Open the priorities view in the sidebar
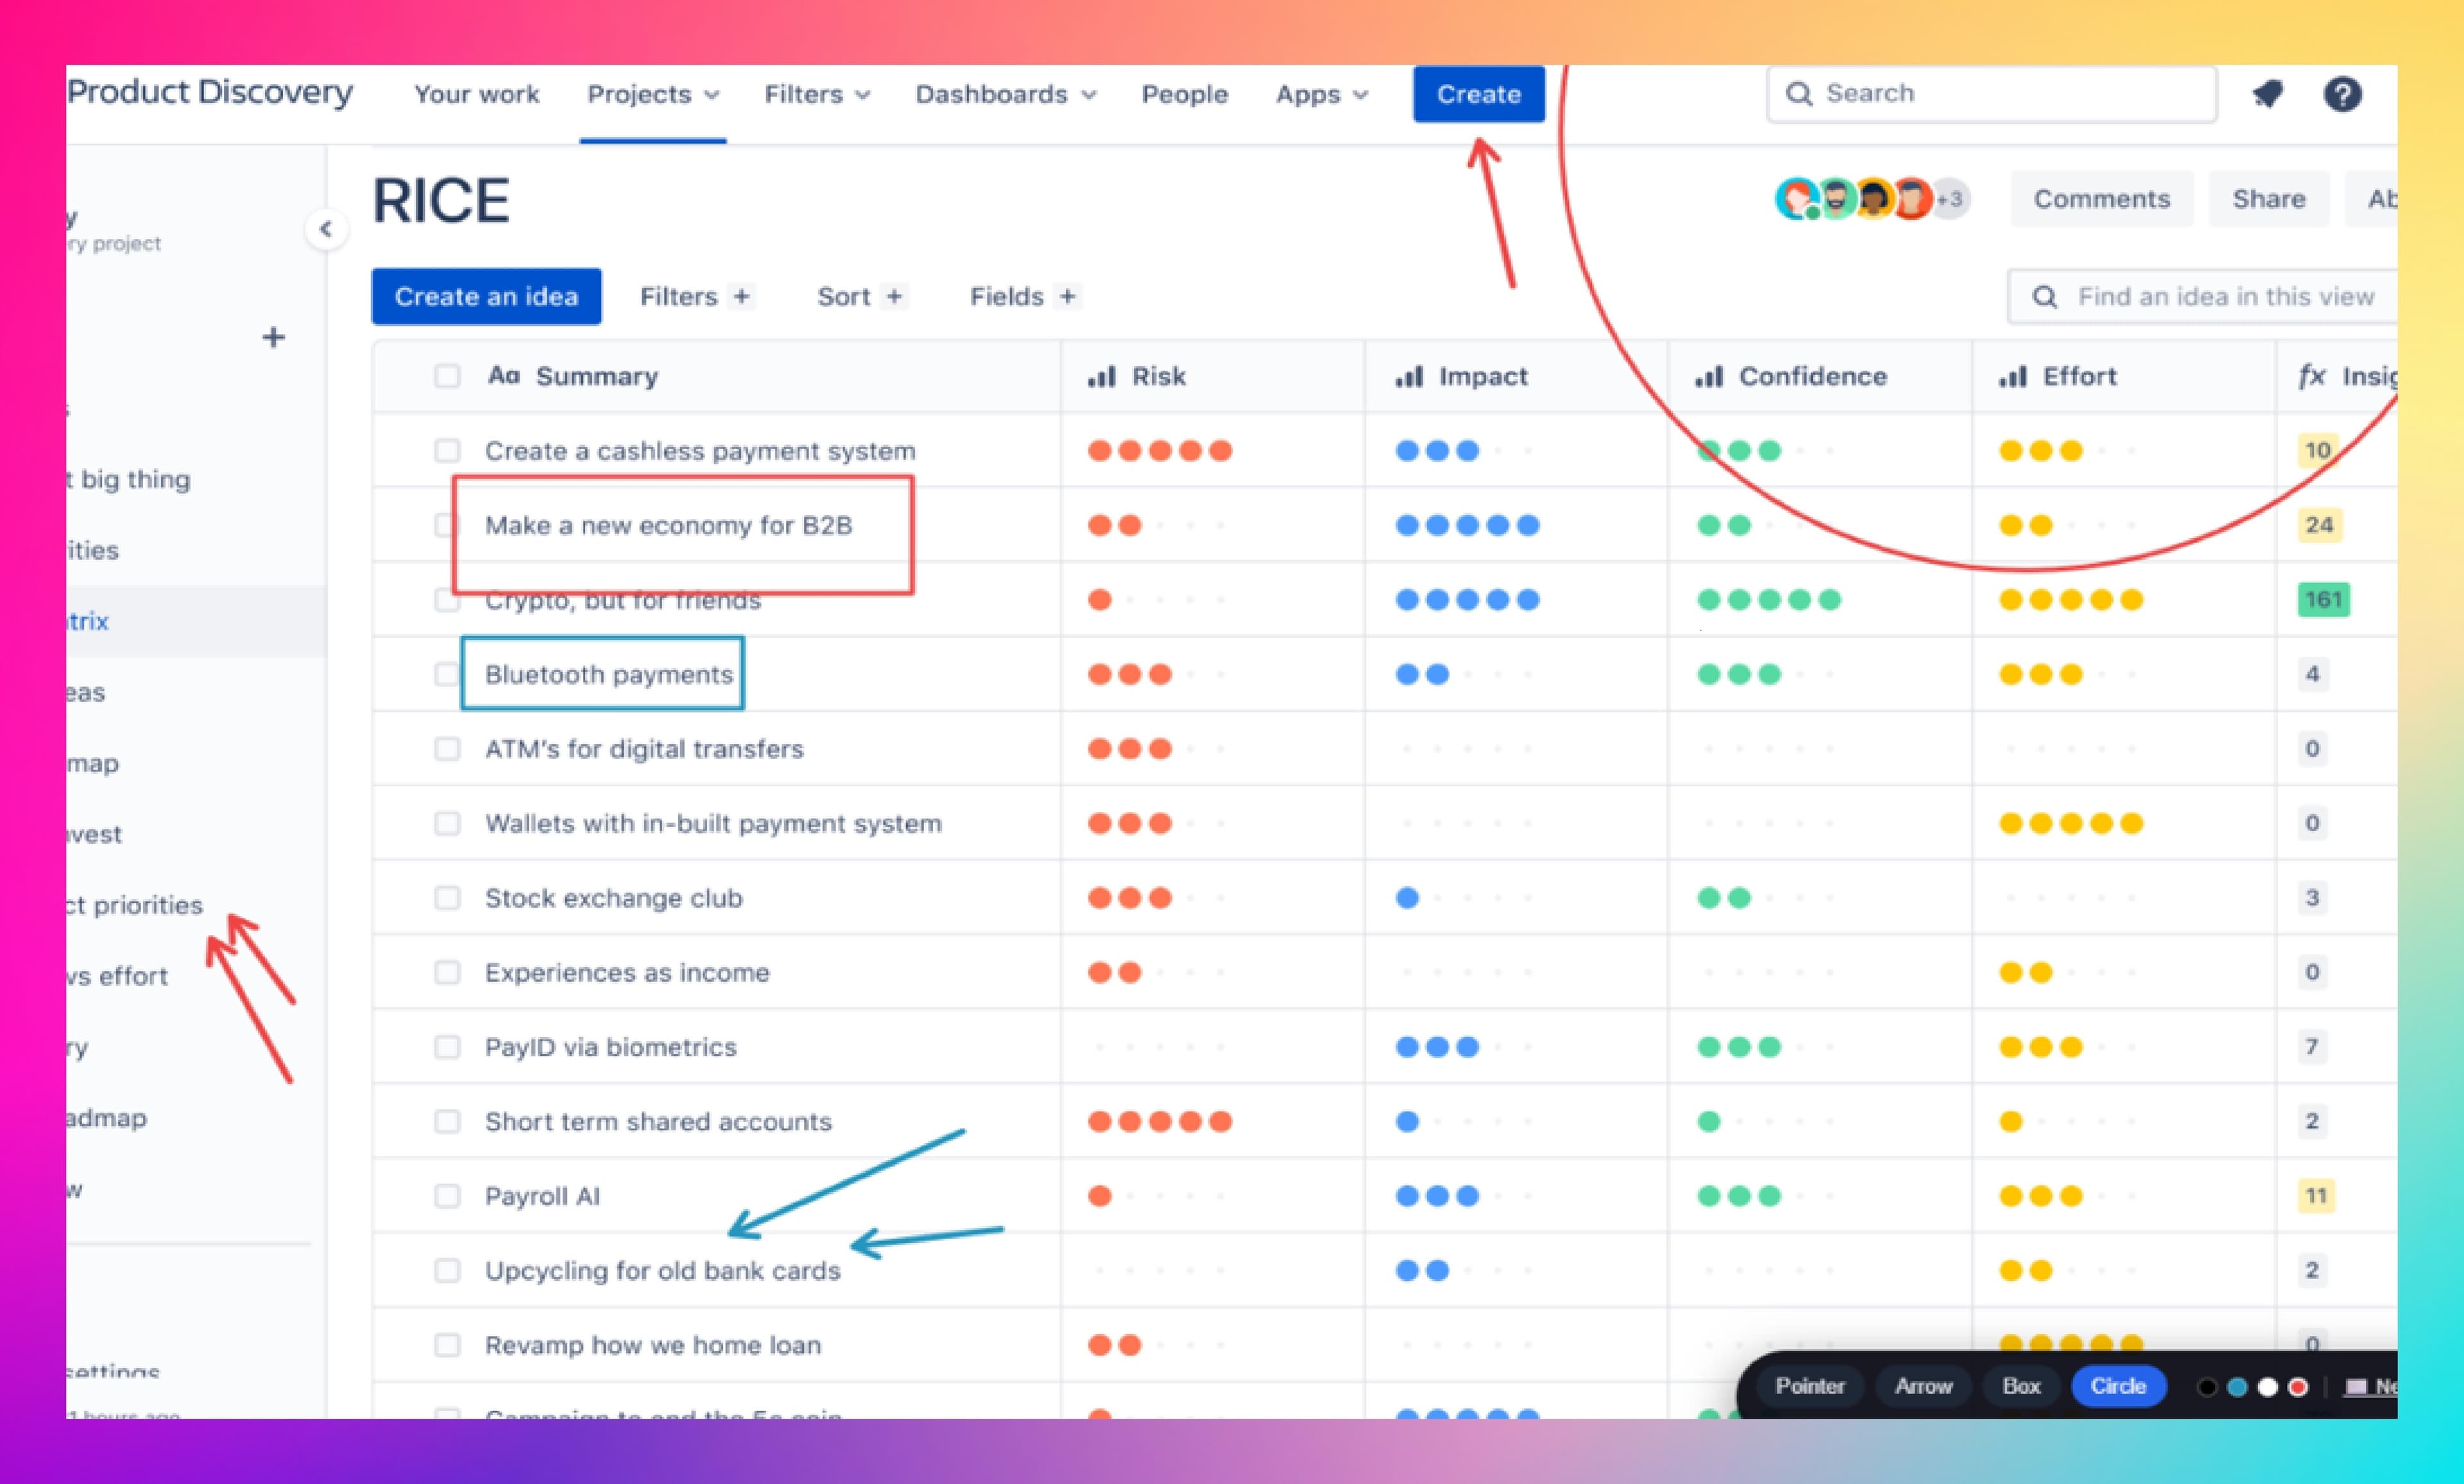This screenshot has height=1484, width=2464. pos(134,906)
